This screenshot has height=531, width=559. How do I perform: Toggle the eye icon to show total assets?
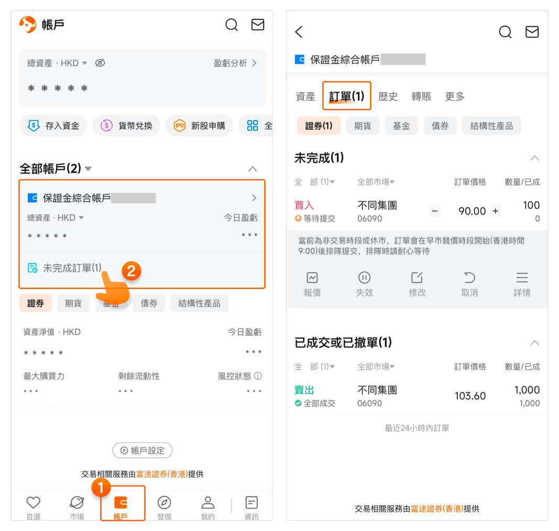[100, 63]
